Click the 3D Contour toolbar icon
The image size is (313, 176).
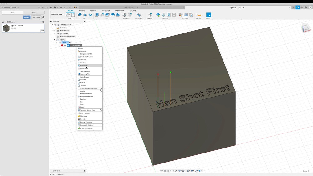tap(113, 15)
